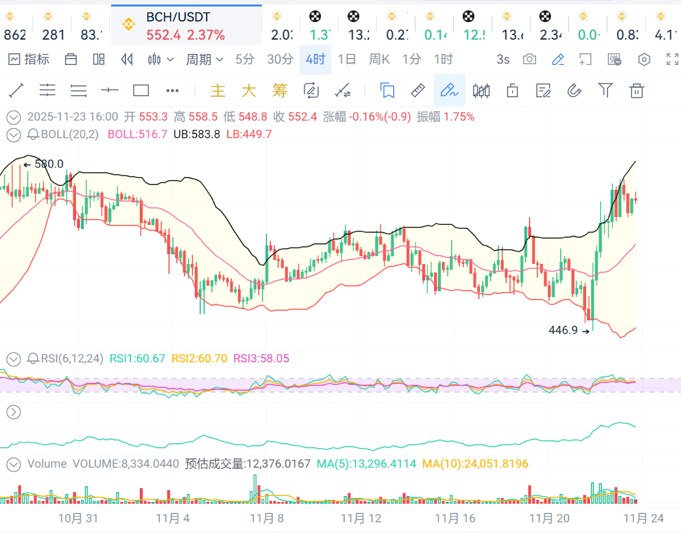
Task: Open the 周期 period dropdown
Action: (x=204, y=60)
